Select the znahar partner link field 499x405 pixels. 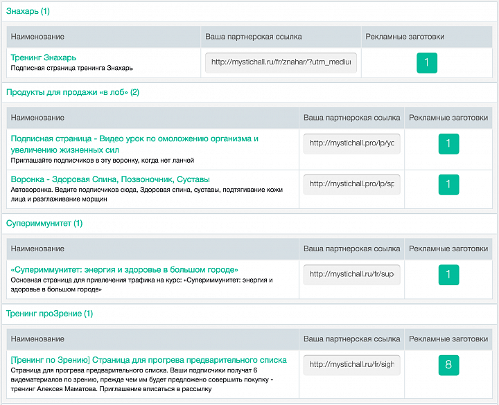tap(281, 62)
